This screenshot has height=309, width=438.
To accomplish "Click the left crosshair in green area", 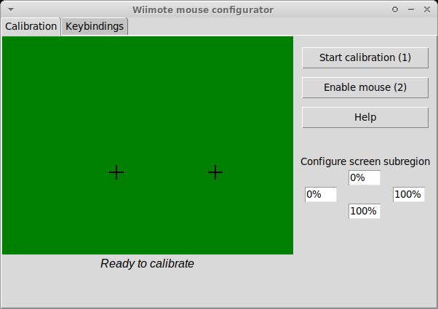I will tap(116, 172).
